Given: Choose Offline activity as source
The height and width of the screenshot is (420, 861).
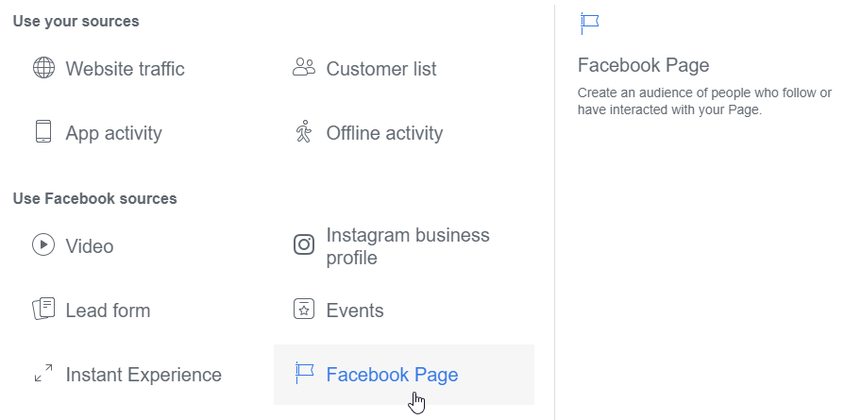Looking at the screenshot, I should pyautogui.click(x=384, y=133).
